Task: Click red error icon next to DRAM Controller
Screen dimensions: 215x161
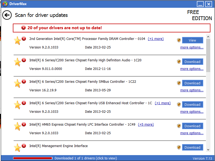Action: [24, 39]
